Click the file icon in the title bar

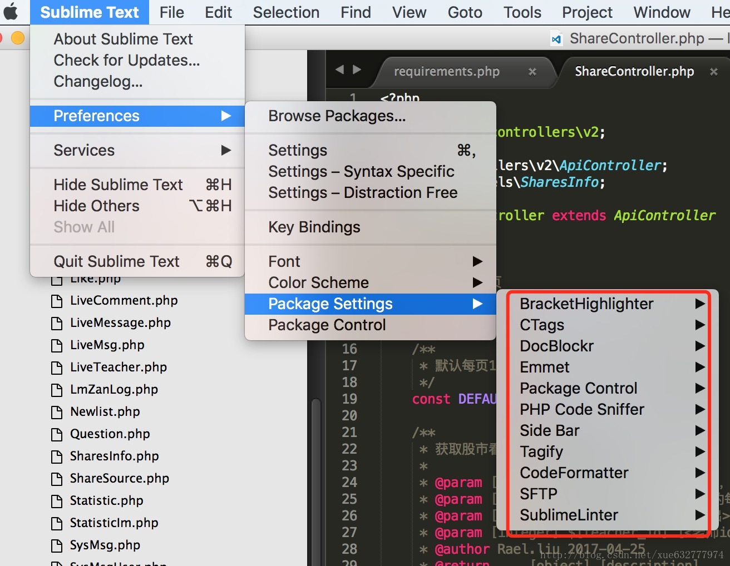[x=556, y=39]
